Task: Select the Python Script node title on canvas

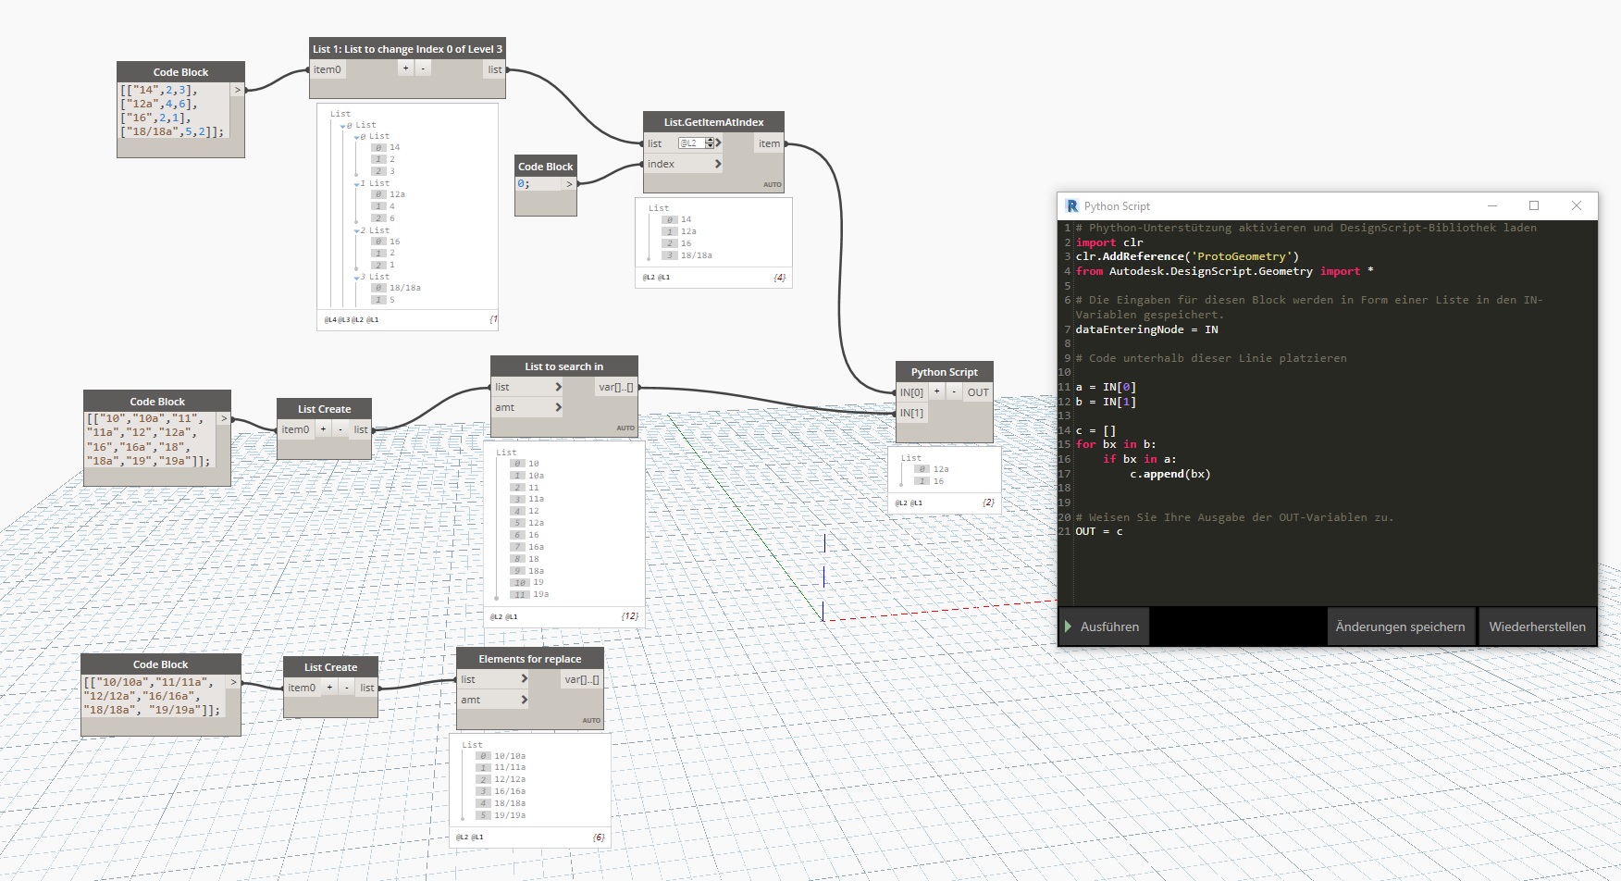Action: pos(944,372)
